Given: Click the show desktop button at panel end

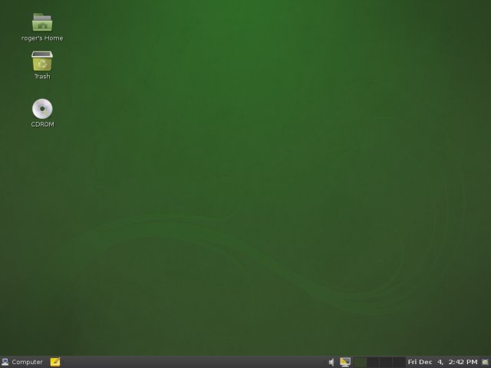Looking at the screenshot, I should click(486, 363).
